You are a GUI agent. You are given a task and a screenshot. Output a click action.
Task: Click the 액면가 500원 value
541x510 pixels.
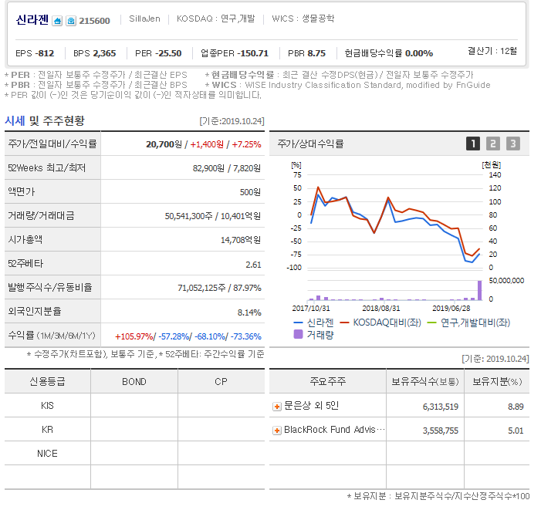(x=251, y=192)
